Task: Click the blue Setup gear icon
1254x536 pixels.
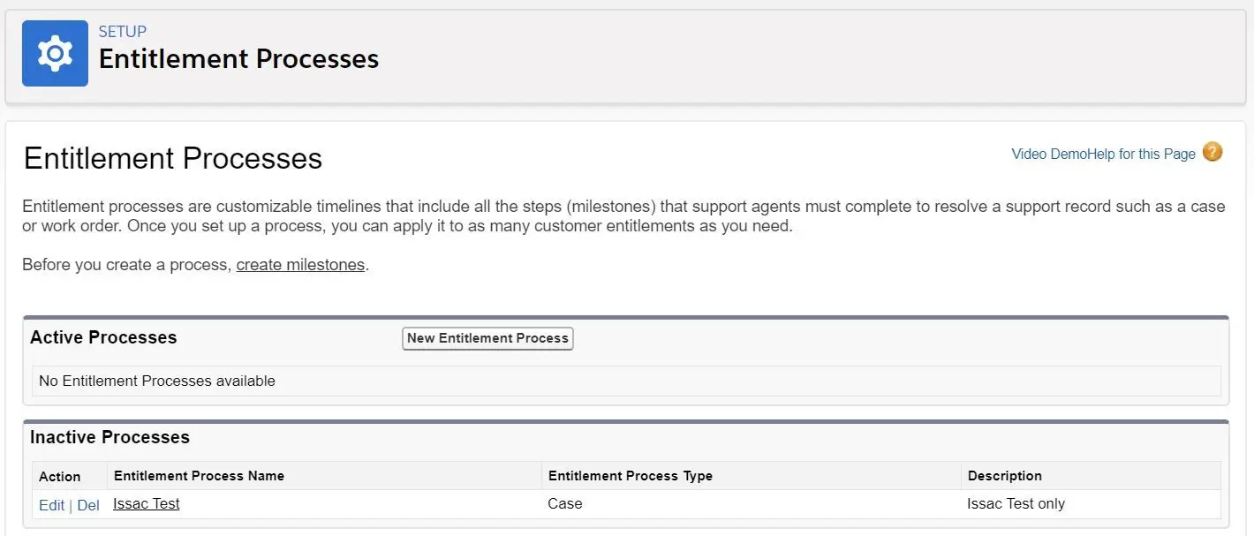Action: click(x=55, y=53)
